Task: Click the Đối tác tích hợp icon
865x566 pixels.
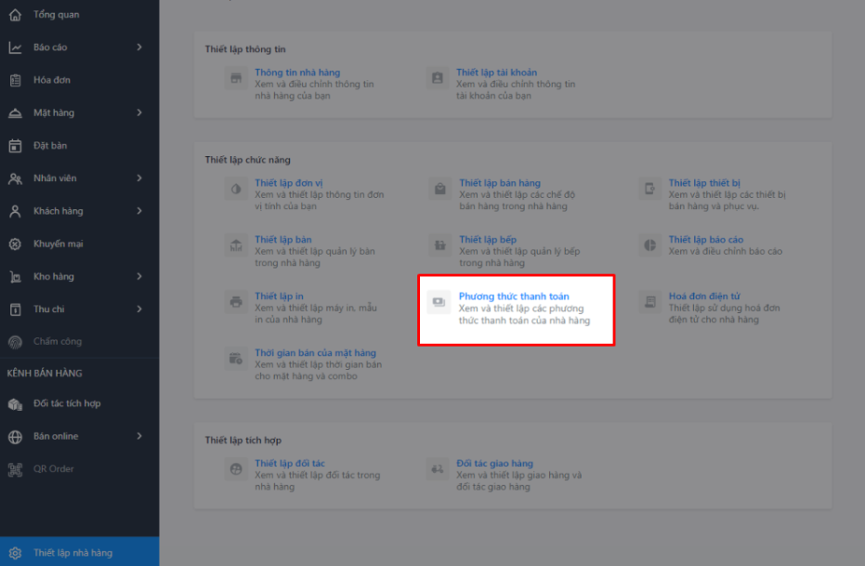Action: click(x=15, y=403)
